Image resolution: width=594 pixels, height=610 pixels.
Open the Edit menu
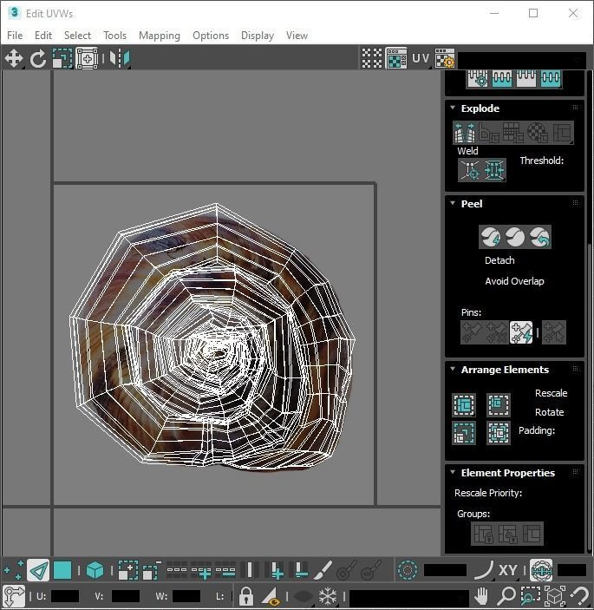43,36
